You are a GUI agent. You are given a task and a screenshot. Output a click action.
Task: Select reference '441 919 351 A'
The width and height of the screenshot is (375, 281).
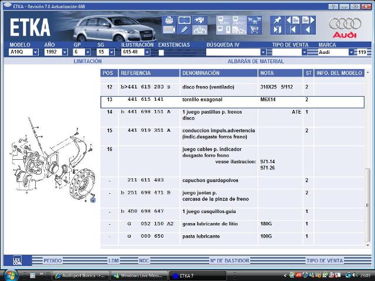(x=149, y=130)
